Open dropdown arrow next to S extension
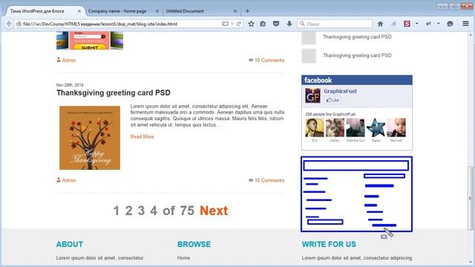475x267 pixels. (417, 24)
